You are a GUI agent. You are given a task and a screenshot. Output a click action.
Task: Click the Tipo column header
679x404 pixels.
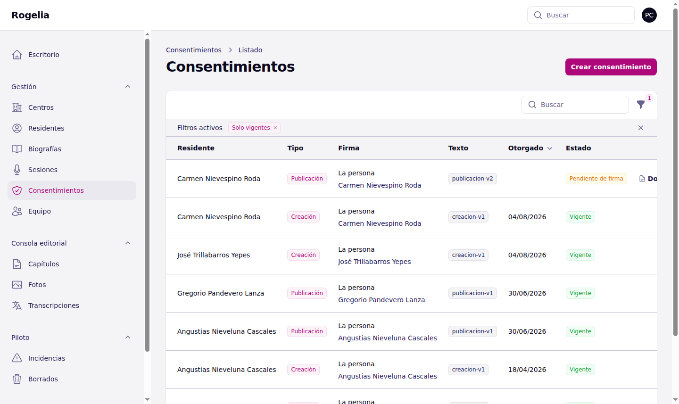(x=295, y=148)
